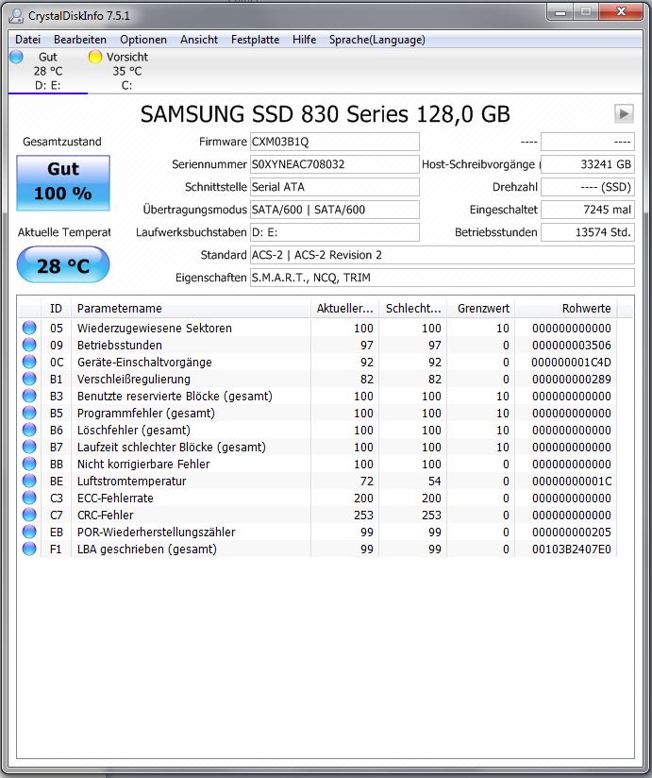The image size is (652, 778).
Task: Open the Festplatte menu
Action: tap(255, 40)
